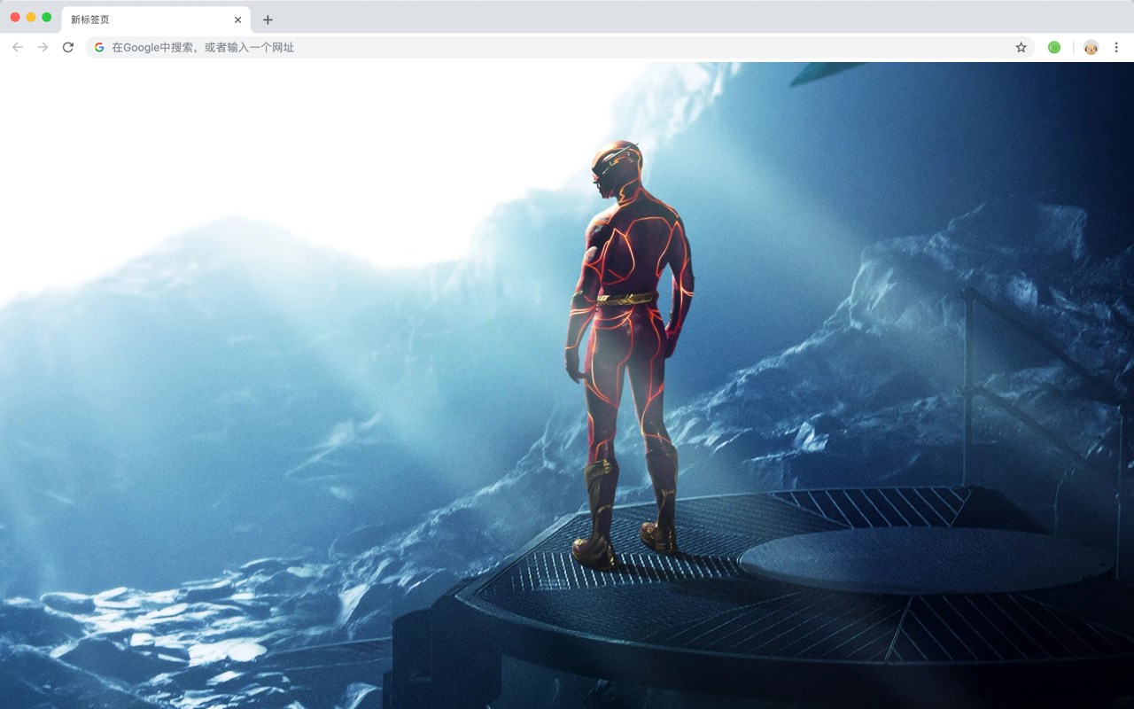Reload the current new tab page
1134x709 pixels.
pos(68,47)
